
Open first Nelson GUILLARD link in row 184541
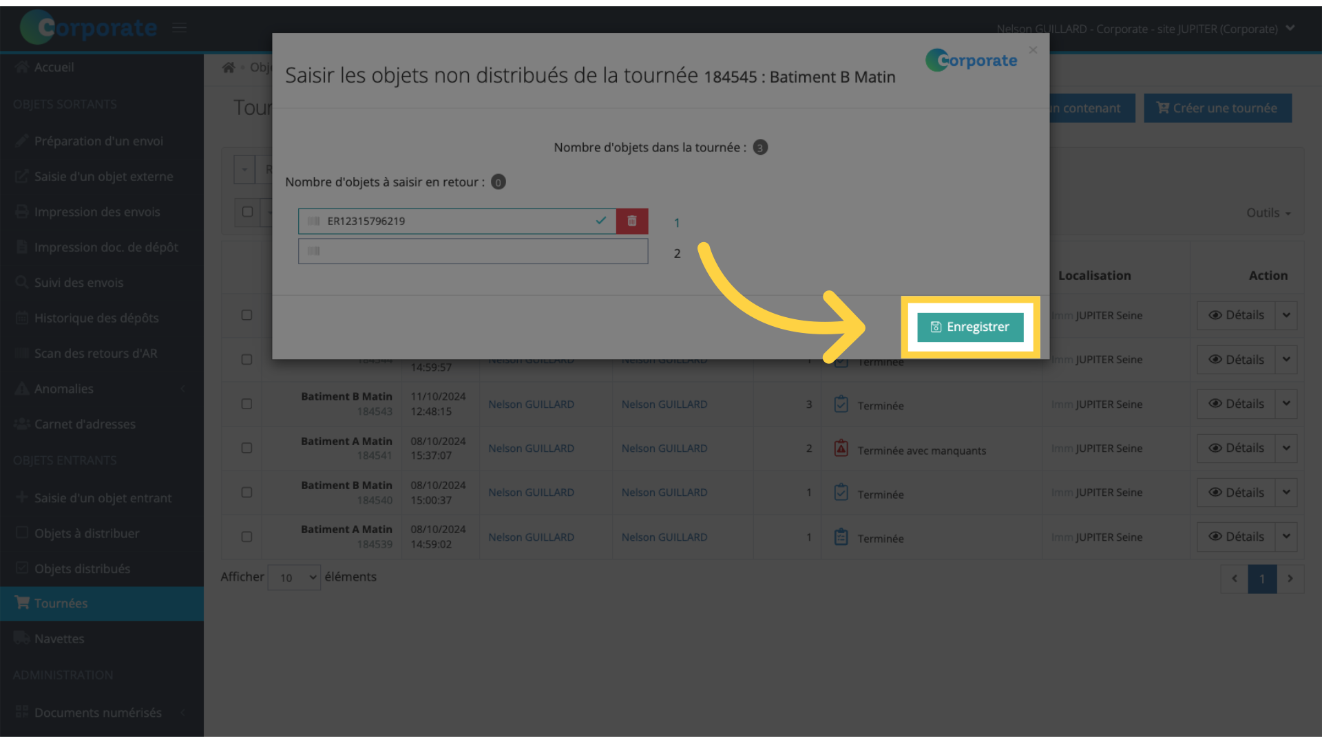531,449
